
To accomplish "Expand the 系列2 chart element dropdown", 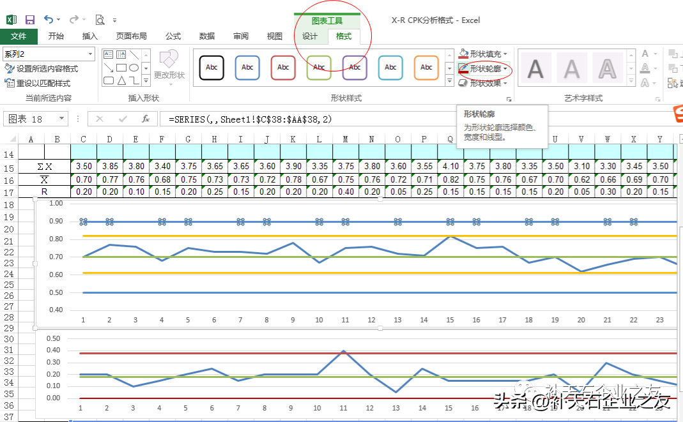I will tap(90, 54).
